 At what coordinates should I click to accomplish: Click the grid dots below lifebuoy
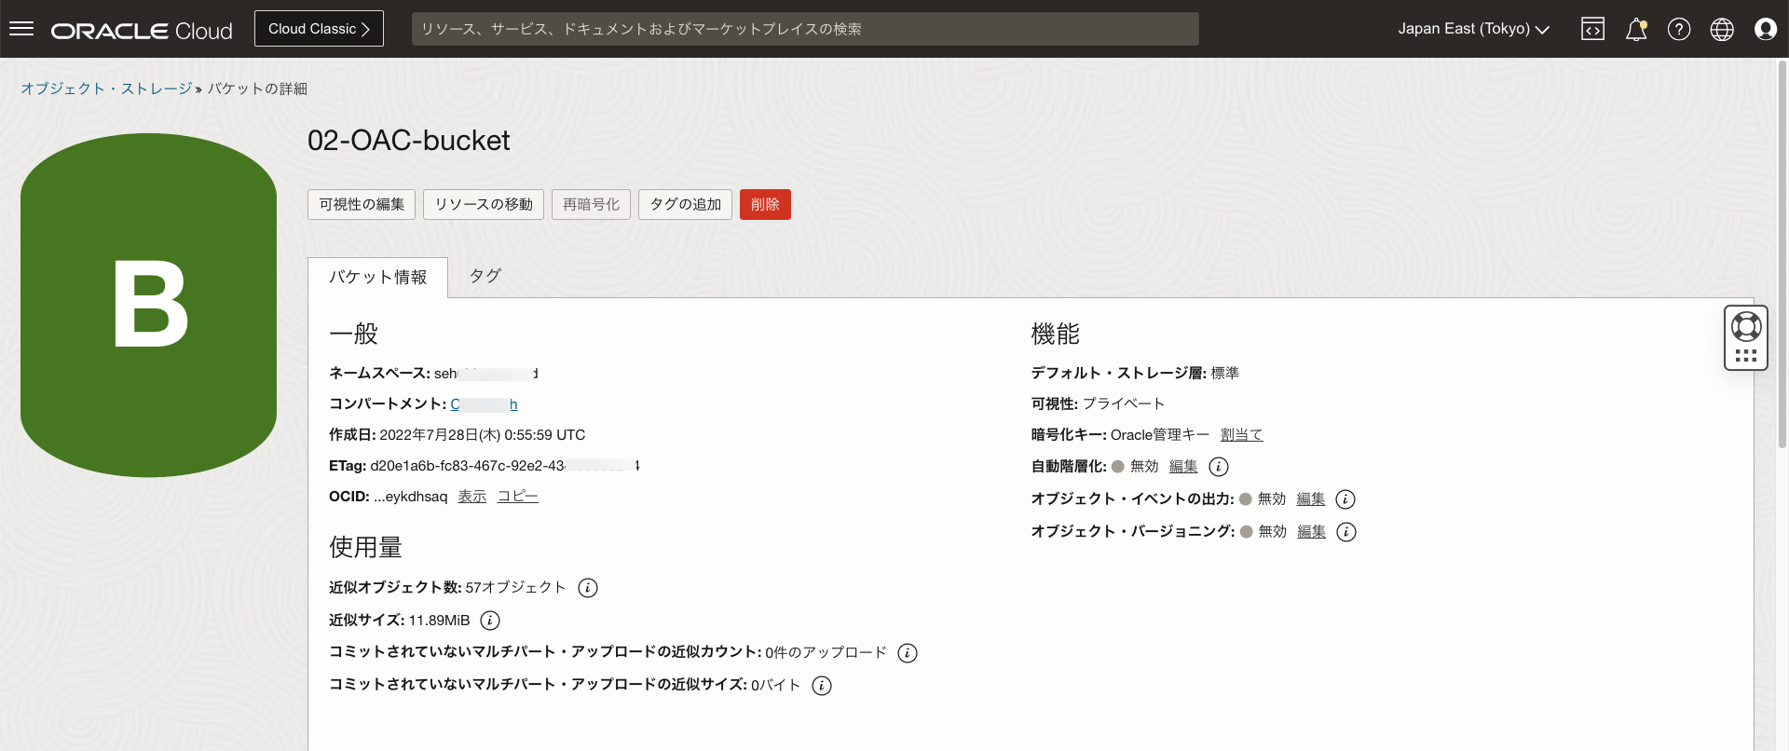pyautogui.click(x=1746, y=356)
